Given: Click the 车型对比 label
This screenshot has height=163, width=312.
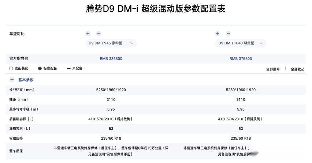Looking at the screenshot, I should coord(17,34).
